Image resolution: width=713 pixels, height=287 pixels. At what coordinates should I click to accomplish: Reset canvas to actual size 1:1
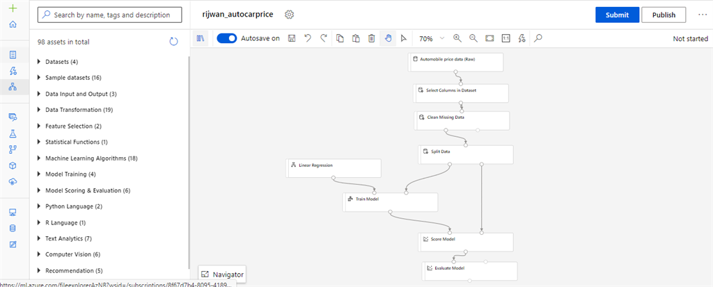pyautogui.click(x=506, y=39)
